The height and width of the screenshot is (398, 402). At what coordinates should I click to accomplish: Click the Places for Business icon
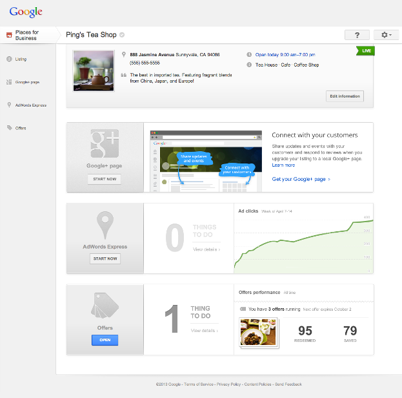[8, 35]
